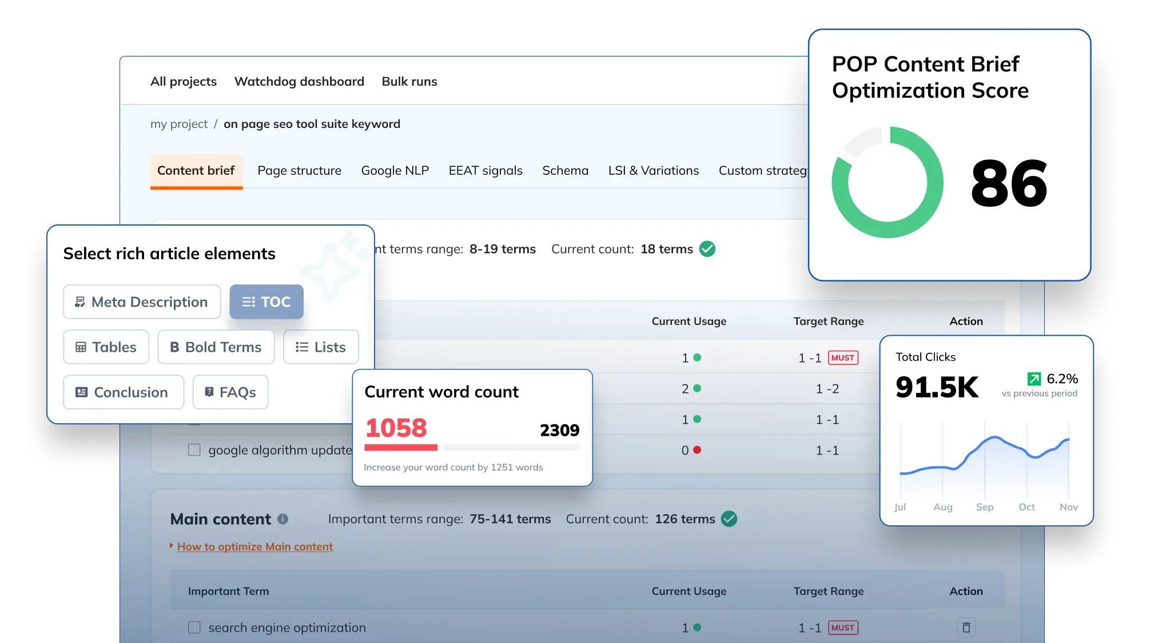Click the green checkmark next to 18 terms

707,249
